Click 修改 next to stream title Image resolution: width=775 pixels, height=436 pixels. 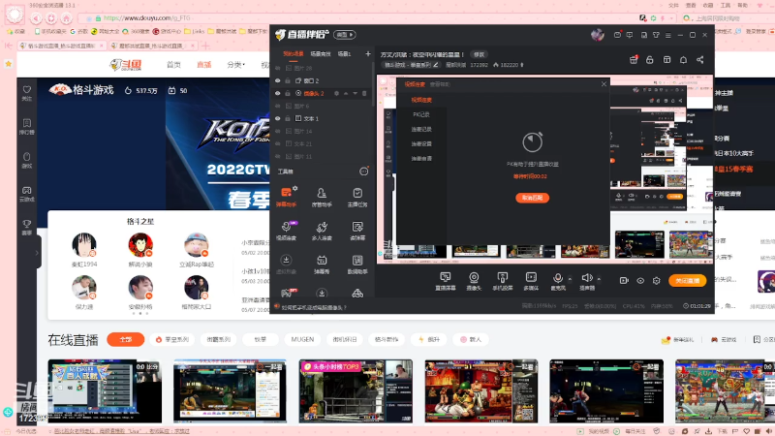tap(479, 54)
